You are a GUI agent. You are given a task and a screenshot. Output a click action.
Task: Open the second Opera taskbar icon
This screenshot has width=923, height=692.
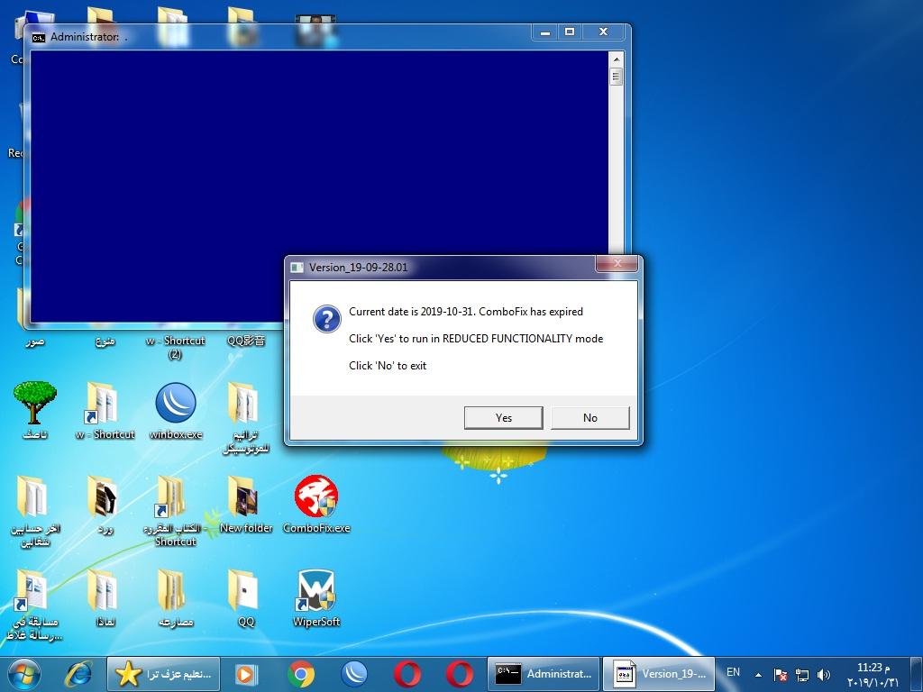(459, 674)
